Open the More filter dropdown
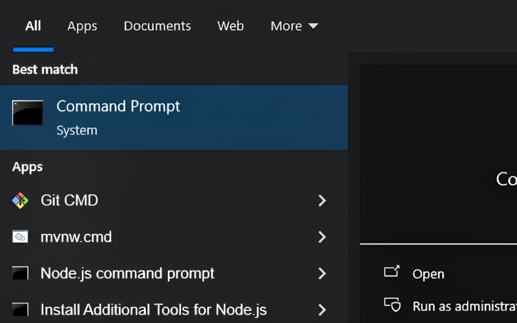Viewport: 517px width, 323px height. click(x=295, y=26)
